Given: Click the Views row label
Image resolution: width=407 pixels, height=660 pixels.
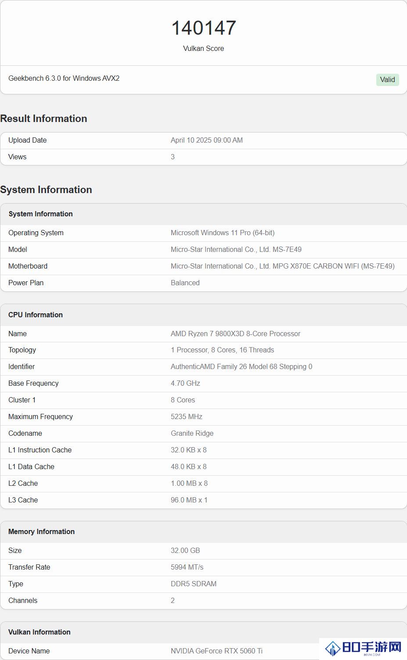Looking at the screenshot, I should (x=17, y=157).
